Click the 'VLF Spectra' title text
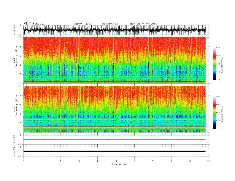This screenshot has width=235, height=181. point(34,23)
